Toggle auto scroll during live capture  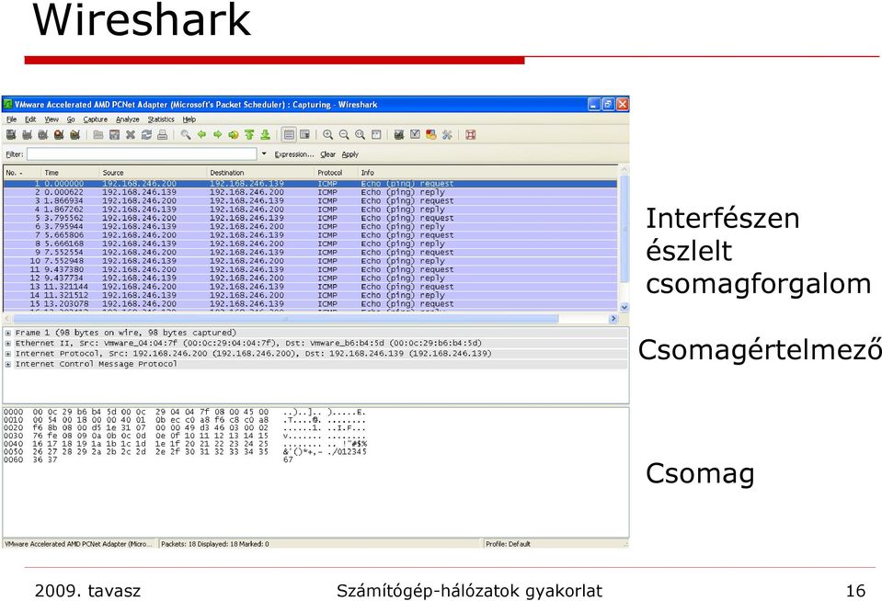click(304, 134)
